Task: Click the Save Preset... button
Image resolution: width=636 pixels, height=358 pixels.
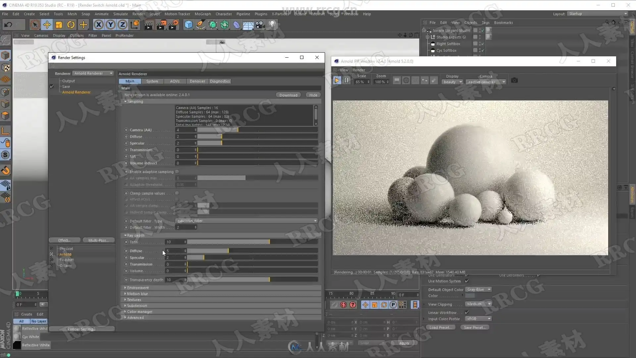Action: 475,328
